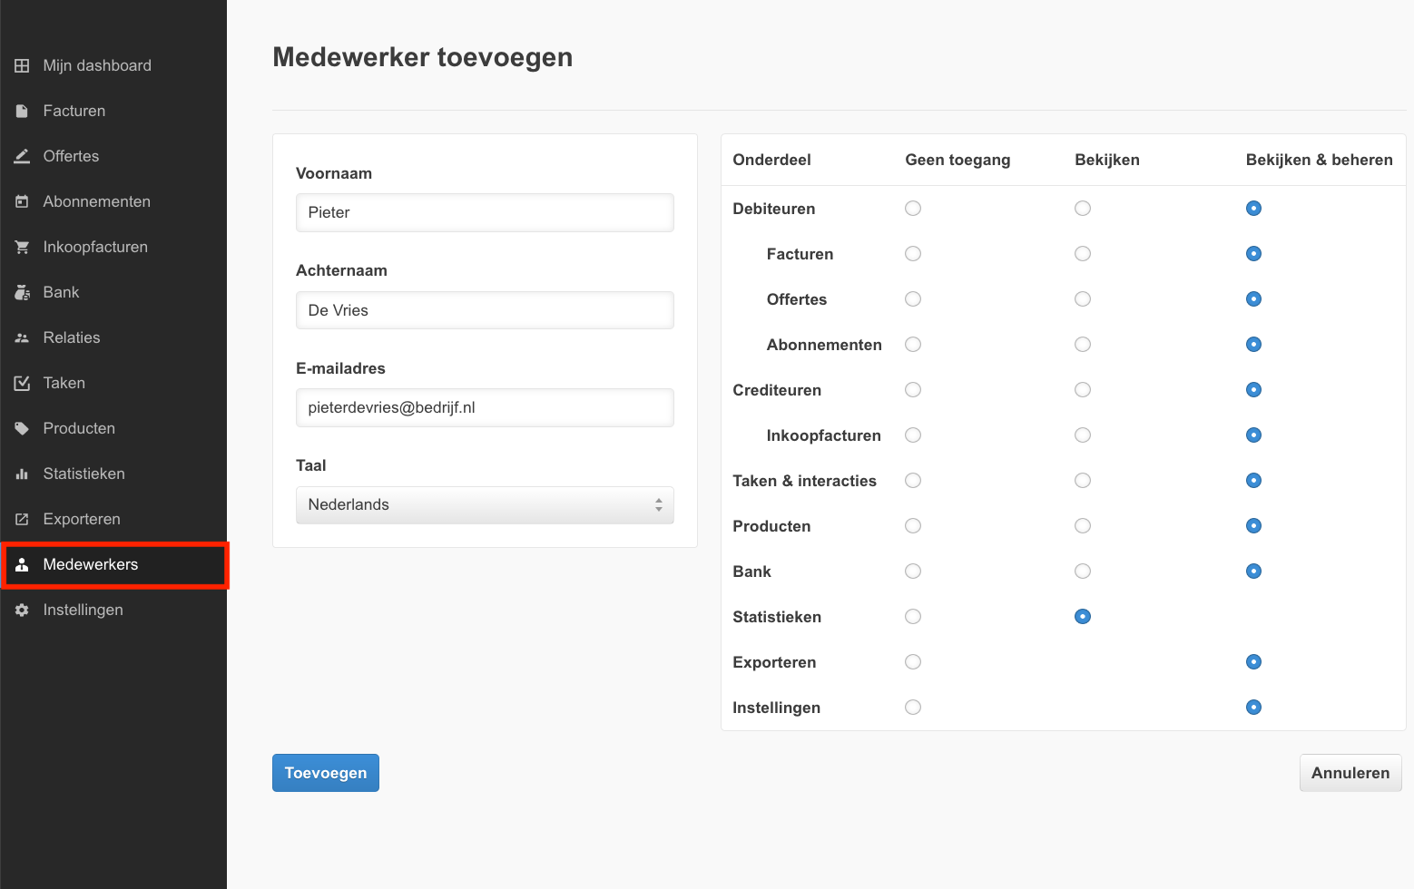The image size is (1414, 889).
Task: Select the Inkoopfacturen shopping cart icon
Action: 22,246
